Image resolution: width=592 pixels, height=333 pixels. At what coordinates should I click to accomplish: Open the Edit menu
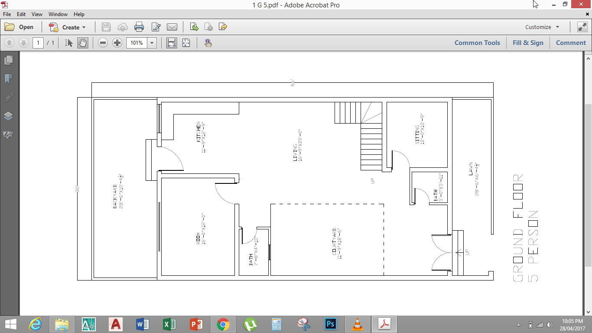coord(21,14)
